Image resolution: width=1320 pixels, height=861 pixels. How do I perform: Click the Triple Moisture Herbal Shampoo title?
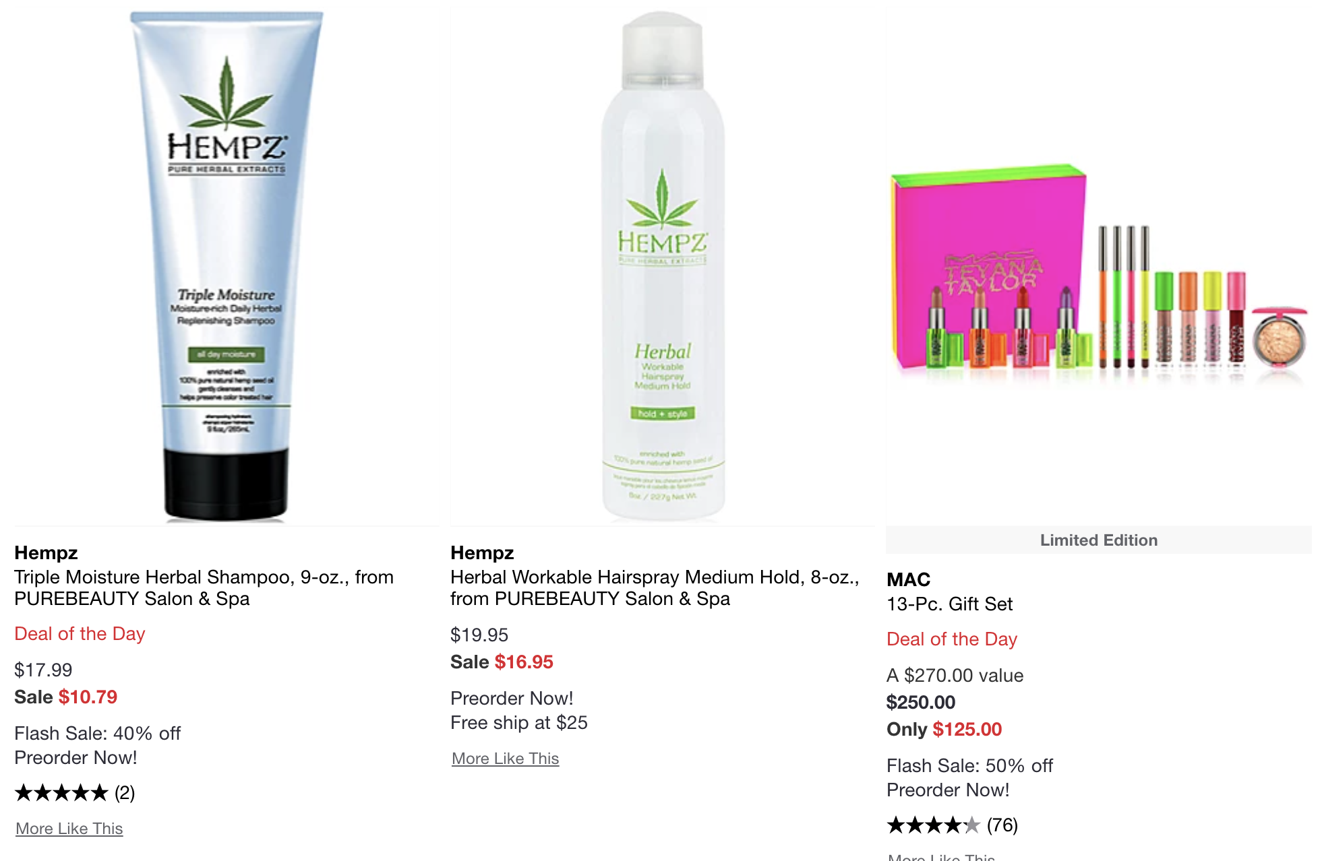coord(204,587)
